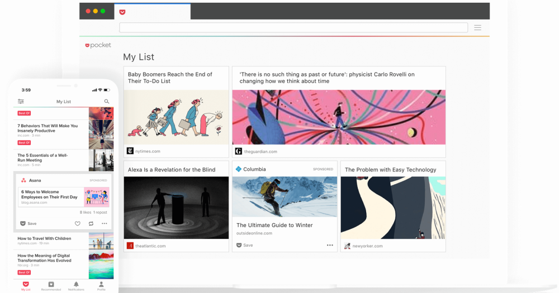The height and width of the screenshot is (293, 559).
Task: Click the Pocket logo in browser tab
Action: (122, 12)
